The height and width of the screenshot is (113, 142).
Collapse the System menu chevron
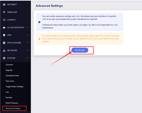coord(27,58)
